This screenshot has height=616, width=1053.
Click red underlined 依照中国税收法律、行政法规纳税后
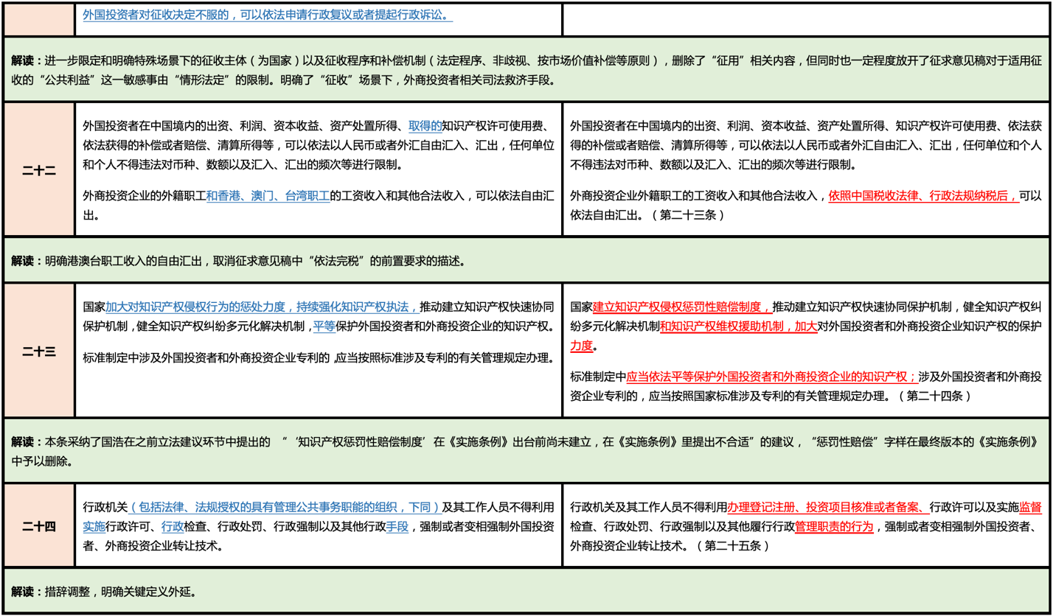pyautogui.click(x=923, y=196)
